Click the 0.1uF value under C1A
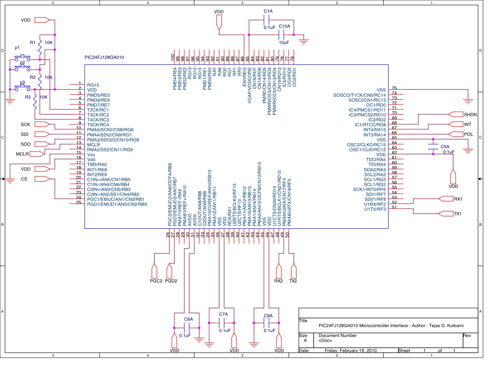 (x=270, y=27)
